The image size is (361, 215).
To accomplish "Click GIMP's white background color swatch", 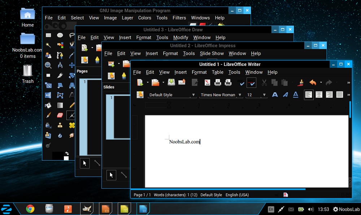I will click(x=66, y=158).
